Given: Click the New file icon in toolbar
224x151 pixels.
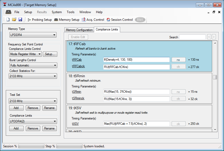Looking at the screenshot, I should (x=8, y=19).
